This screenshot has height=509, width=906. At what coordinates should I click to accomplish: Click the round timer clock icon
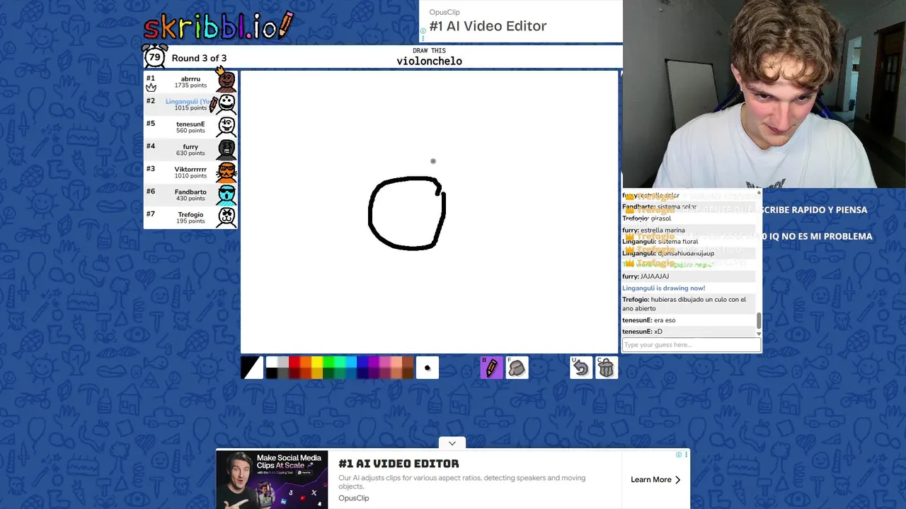coord(154,57)
